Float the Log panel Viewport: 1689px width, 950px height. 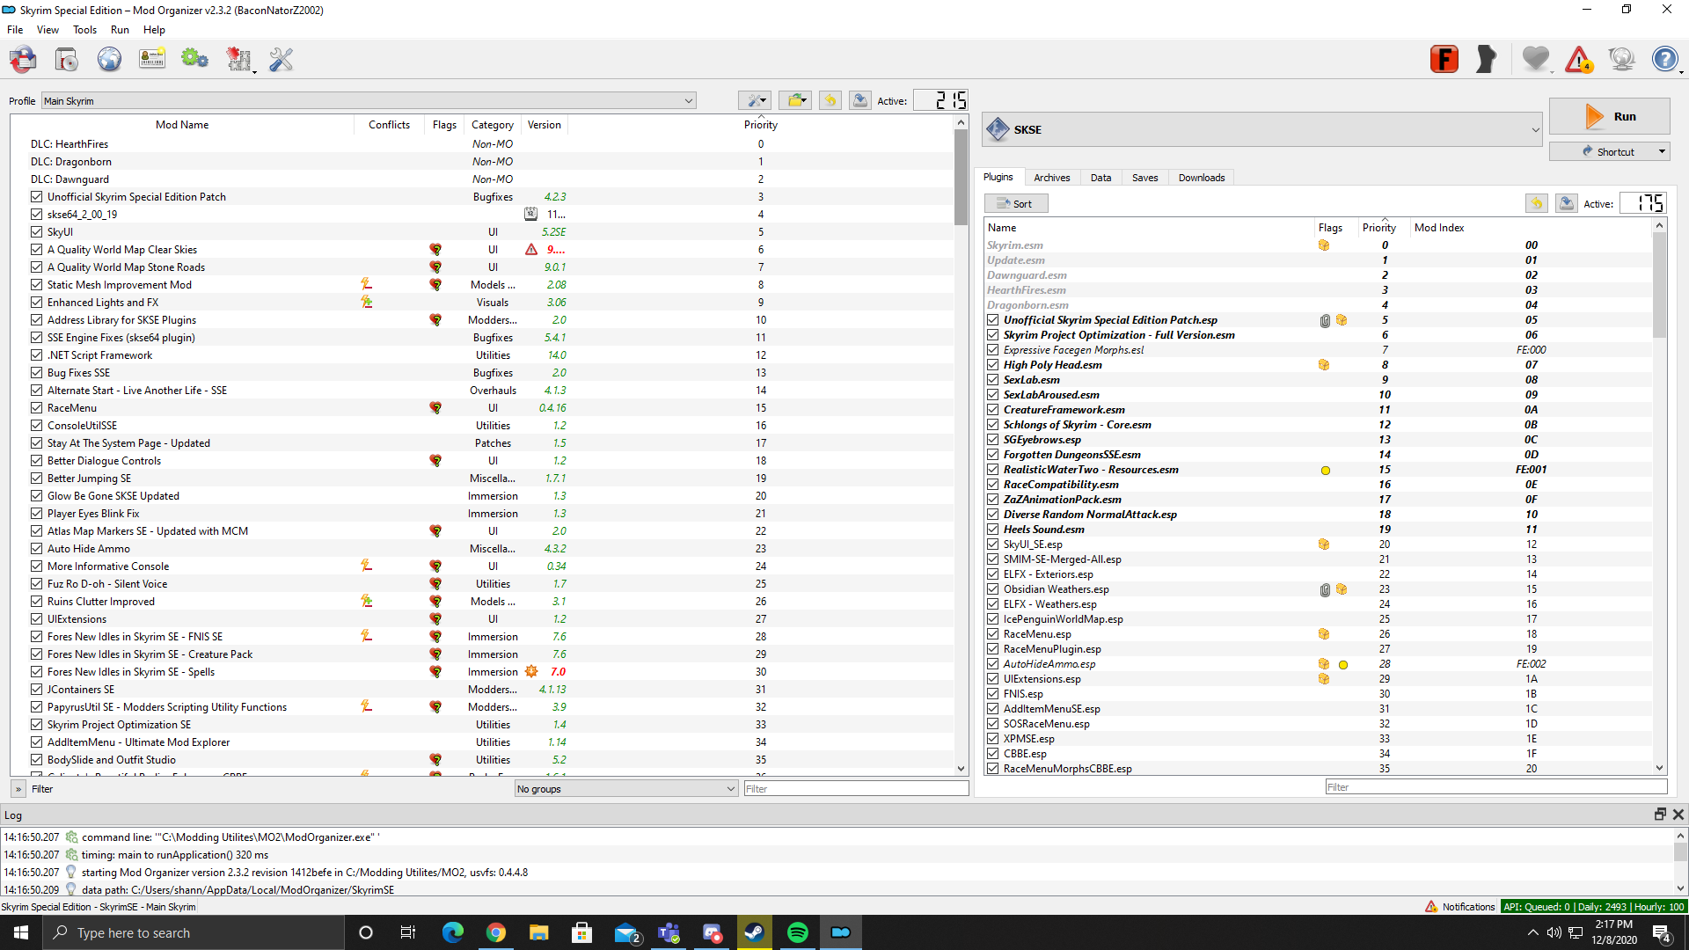coord(1660,815)
